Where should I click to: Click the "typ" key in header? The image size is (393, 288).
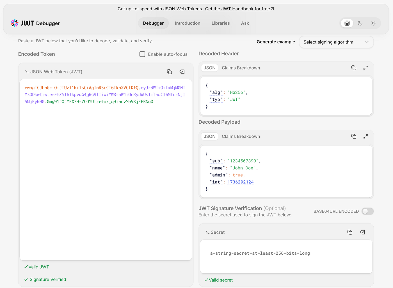coord(216,100)
